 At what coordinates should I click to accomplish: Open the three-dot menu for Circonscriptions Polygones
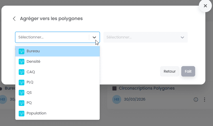[205, 99]
